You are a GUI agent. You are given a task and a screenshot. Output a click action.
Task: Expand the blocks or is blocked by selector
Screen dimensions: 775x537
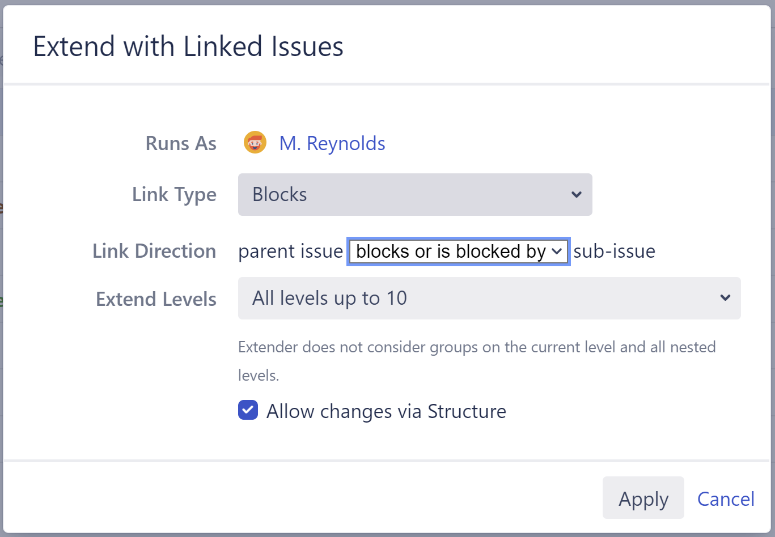pos(458,252)
